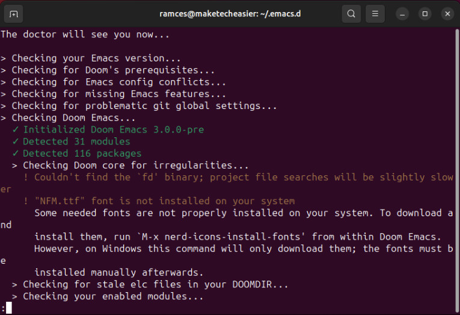
Task: Maximize the terminal window
Action: pyautogui.click(x=425, y=14)
